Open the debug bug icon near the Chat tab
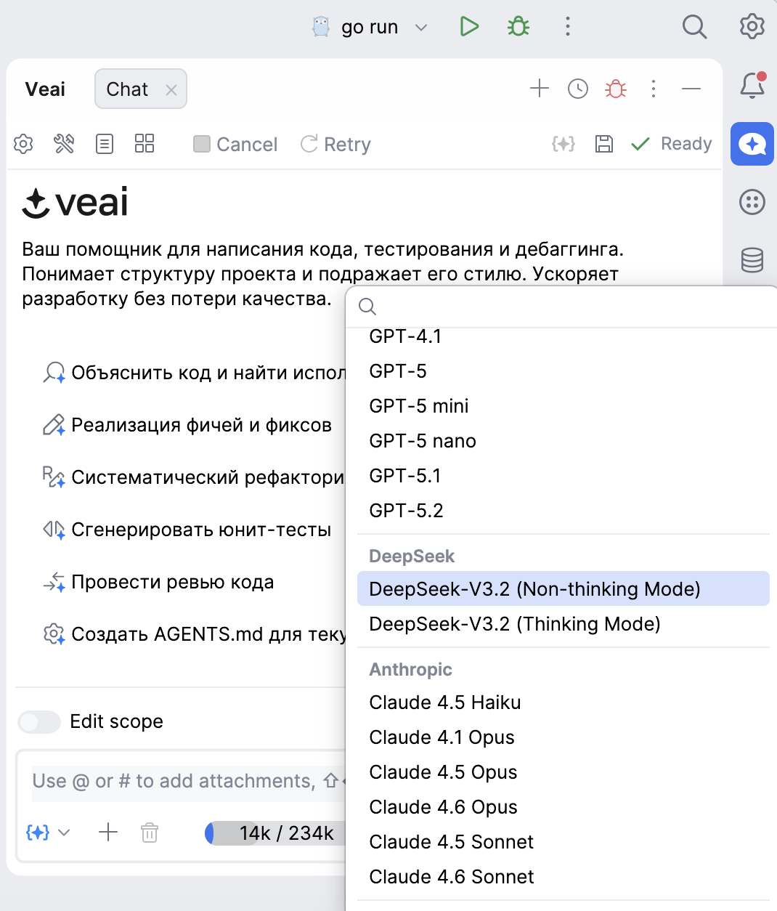 click(615, 89)
